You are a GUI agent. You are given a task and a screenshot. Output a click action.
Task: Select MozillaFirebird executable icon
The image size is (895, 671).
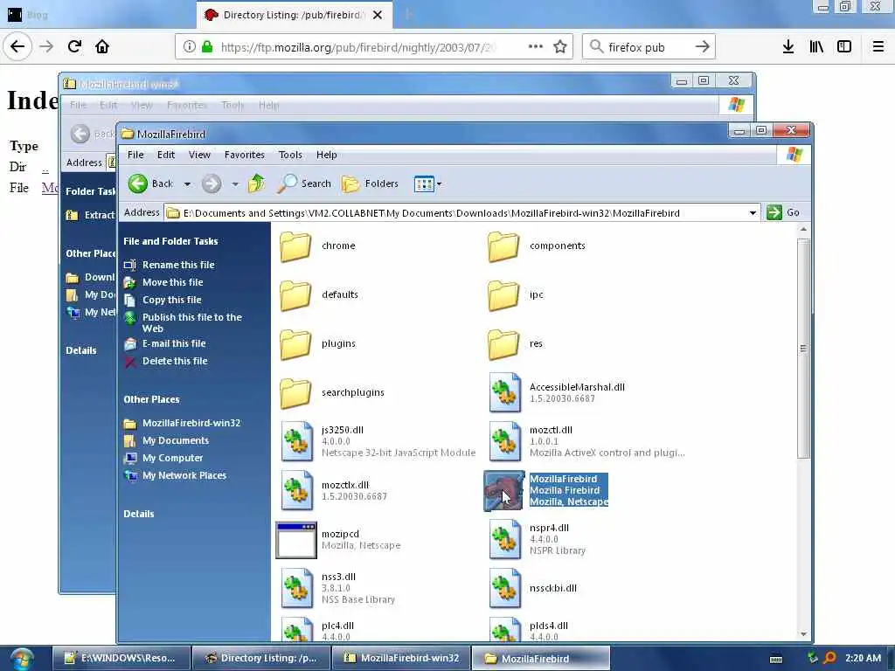(504, 491)
